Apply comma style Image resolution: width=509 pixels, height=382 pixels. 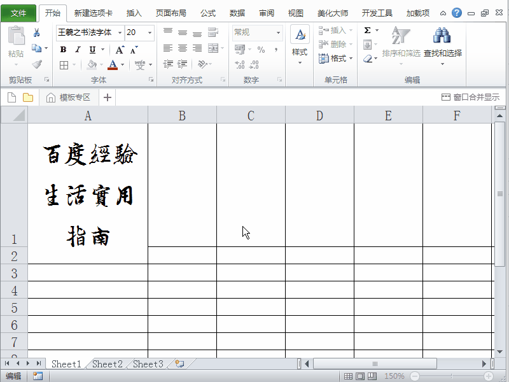[276, 50]
